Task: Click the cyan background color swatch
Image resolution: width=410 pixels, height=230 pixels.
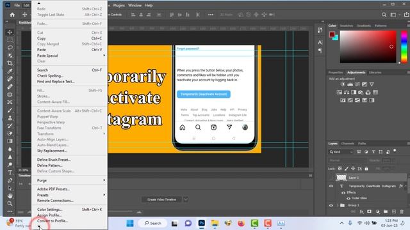Action: (x=336, y=38)
